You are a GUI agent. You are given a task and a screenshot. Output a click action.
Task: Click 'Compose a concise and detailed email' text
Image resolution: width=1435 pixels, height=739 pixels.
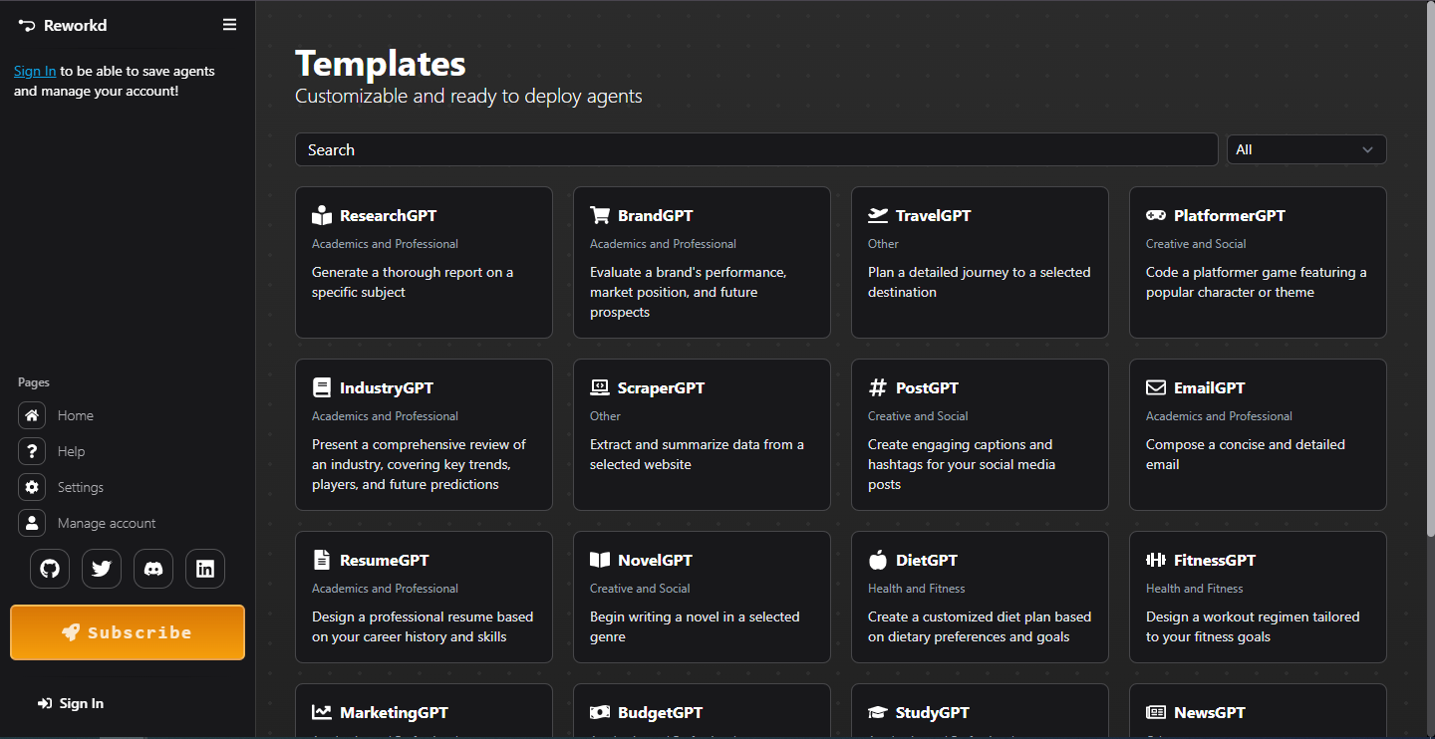[1245, 454]
